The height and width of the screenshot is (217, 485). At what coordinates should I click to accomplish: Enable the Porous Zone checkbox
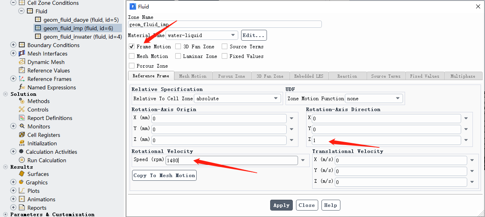click(x=132, y=66)
